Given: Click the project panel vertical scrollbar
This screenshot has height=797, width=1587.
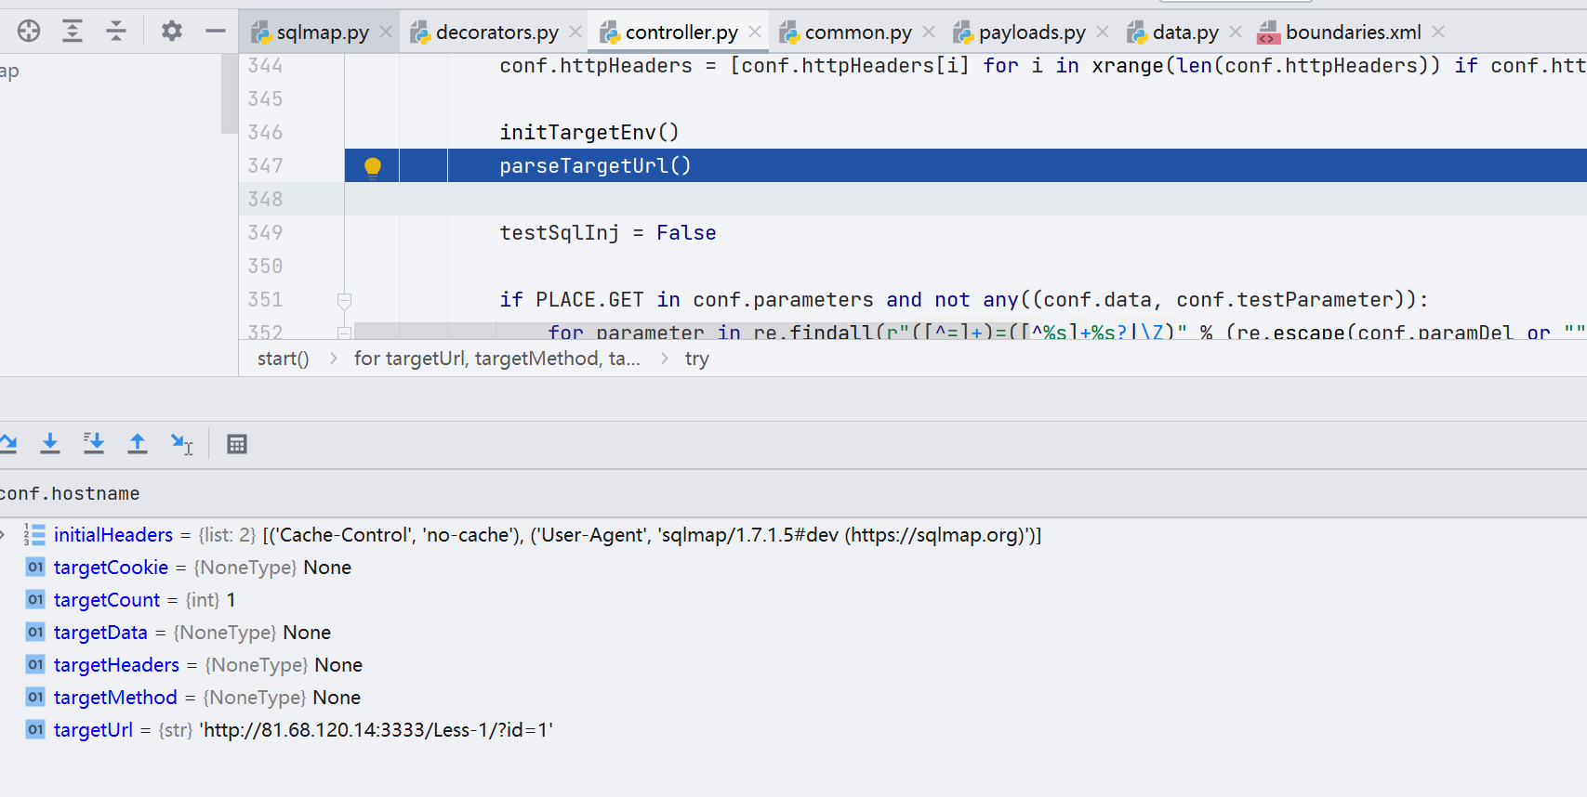Looking at the screenshot, I should pos(230,93).
